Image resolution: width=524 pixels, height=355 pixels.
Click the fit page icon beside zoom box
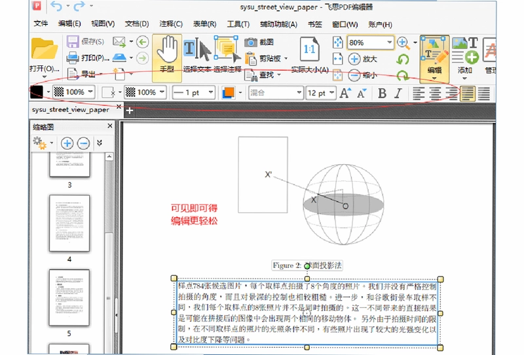(338, 42)
